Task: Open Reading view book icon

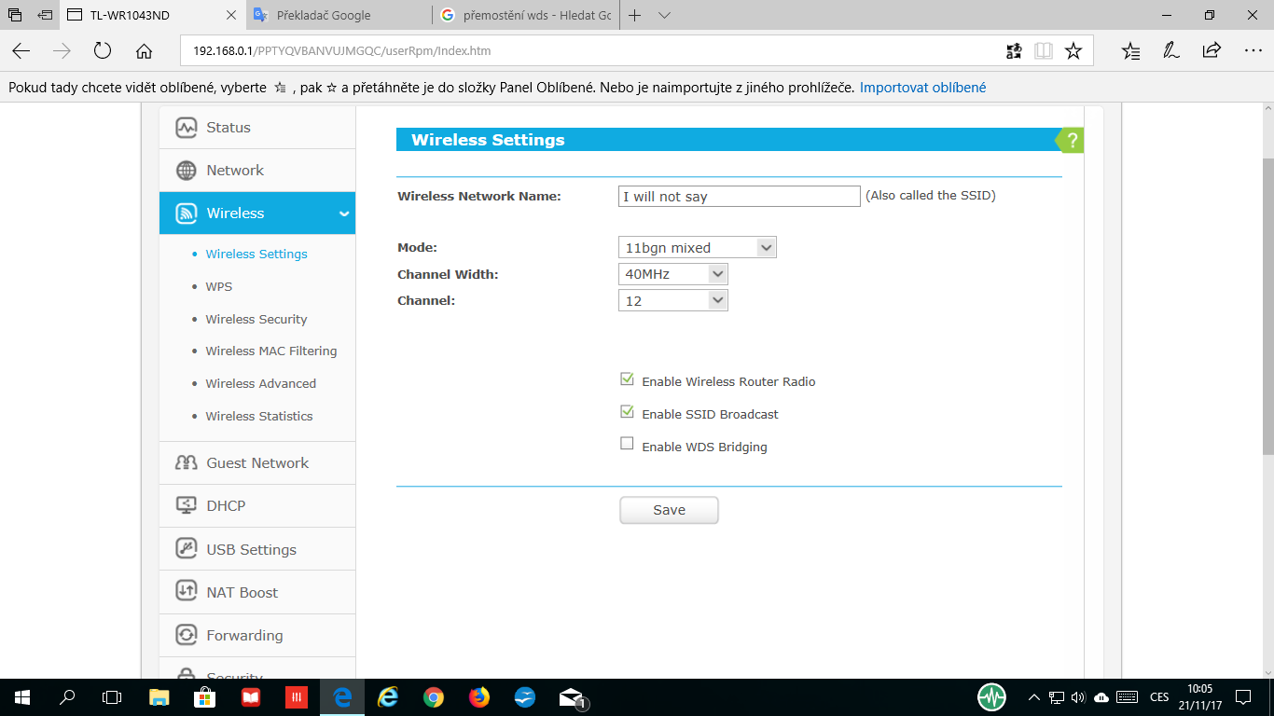Action: (x=1044, y=51)
